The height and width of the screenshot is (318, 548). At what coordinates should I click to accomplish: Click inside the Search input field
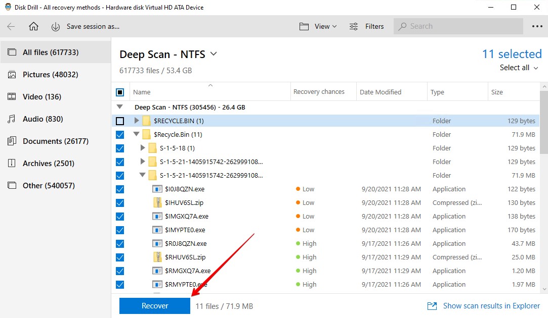point(458,26)
